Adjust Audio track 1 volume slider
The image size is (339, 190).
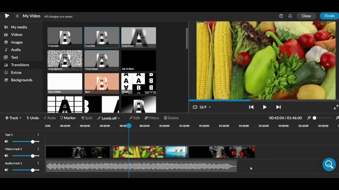click(26, 170)
